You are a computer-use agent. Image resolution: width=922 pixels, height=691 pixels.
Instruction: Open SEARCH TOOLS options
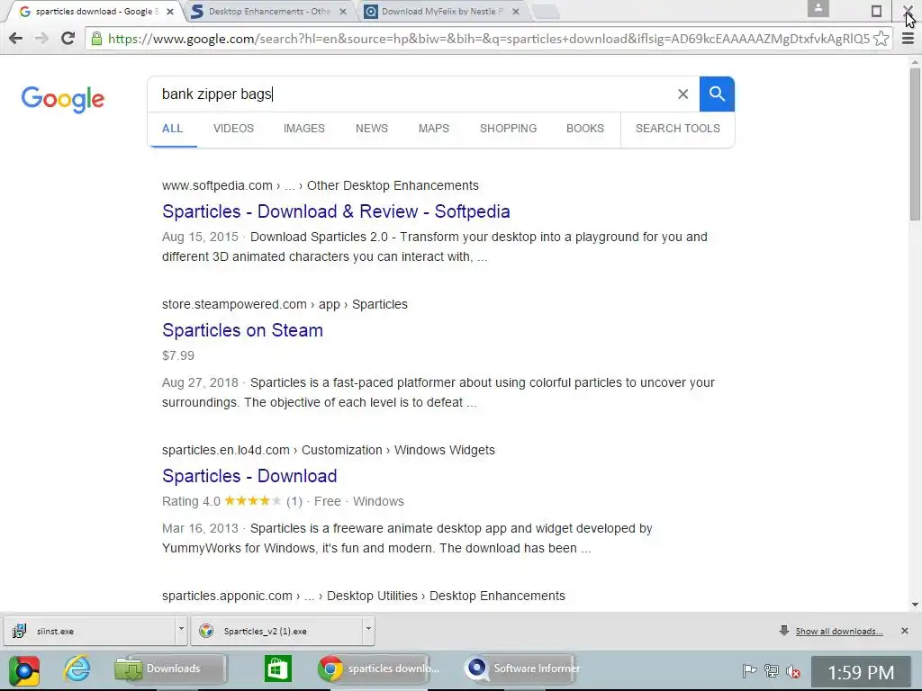click(x=677, y=128)
